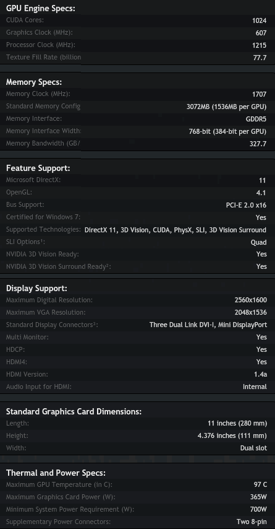Select the 3072MB memory configuration value
This screenshot has height=529, width=275.
pyautogui.click(x=227, y=107)
